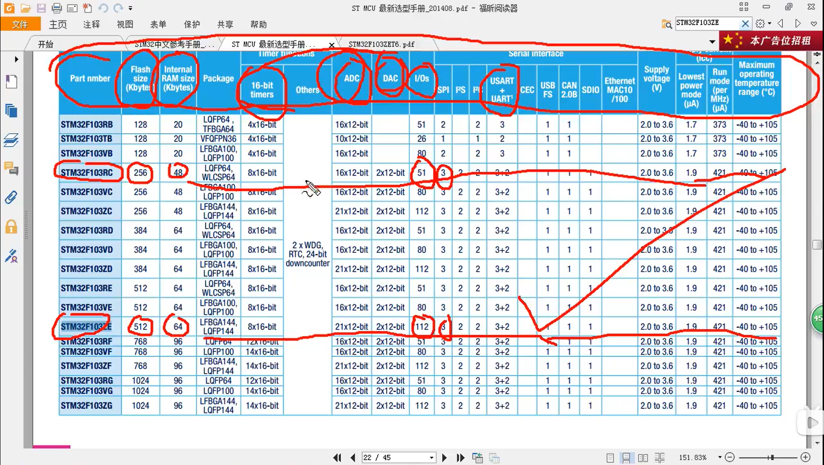This screenshot has height=465, width=824.
Task: Expand the quick access toolbar customize arrow
Action: pos(130,8)
